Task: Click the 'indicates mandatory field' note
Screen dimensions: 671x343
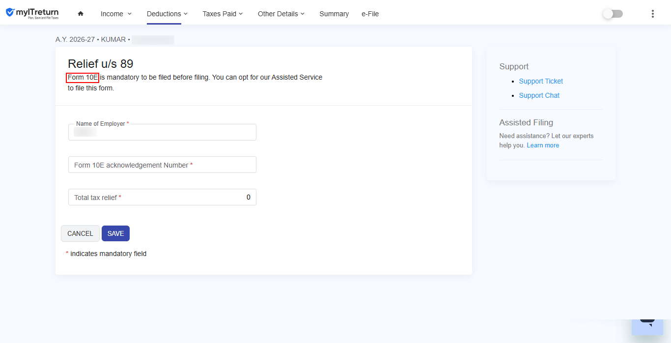Action: pyautogui.click(x=109, y=254)
